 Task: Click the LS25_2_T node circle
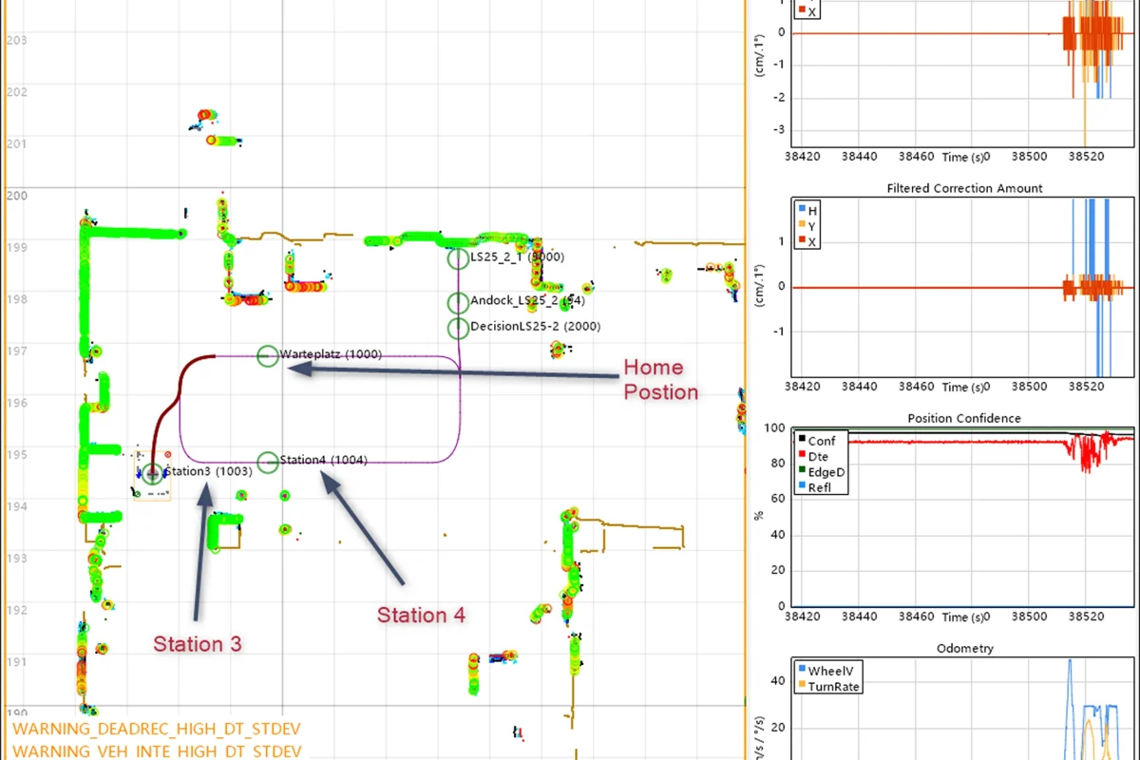459,258
